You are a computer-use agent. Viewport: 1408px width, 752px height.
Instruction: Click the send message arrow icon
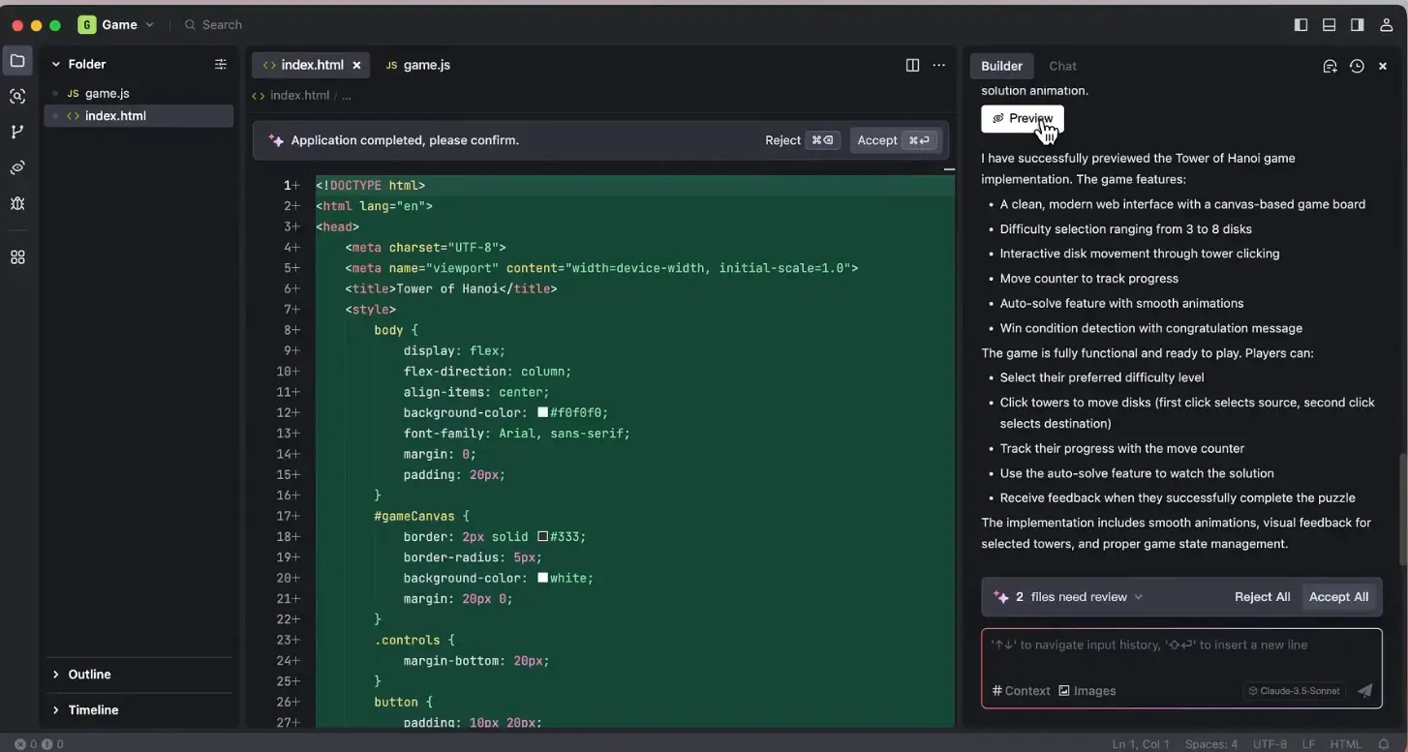coord(1364,690)
